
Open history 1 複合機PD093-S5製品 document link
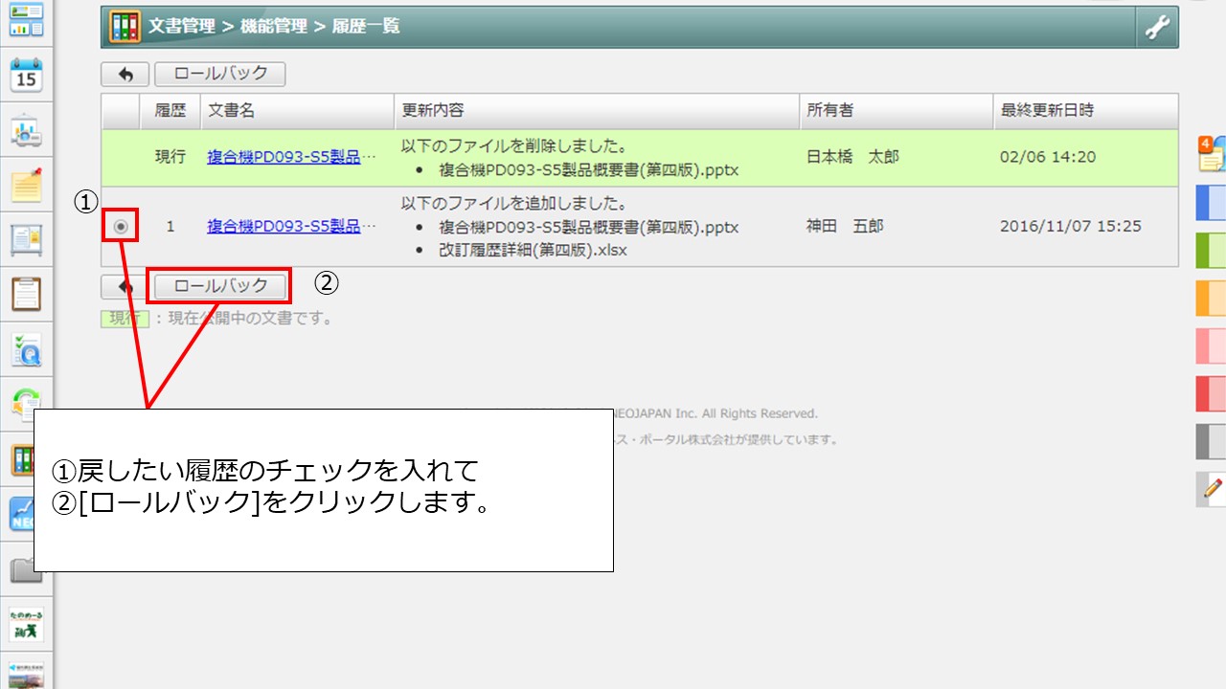[284, 227]
